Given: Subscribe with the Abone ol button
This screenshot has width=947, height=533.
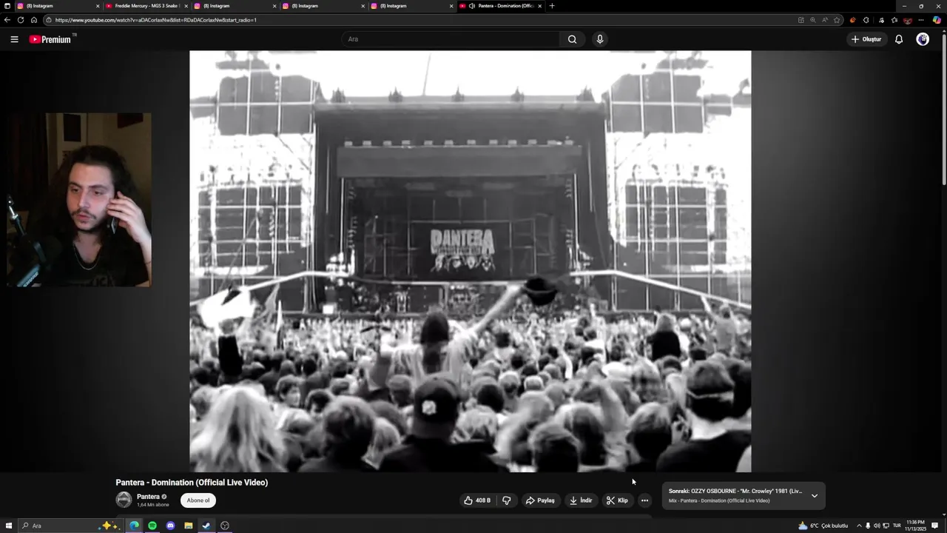Looking at the screenshot, I should 198,500.
